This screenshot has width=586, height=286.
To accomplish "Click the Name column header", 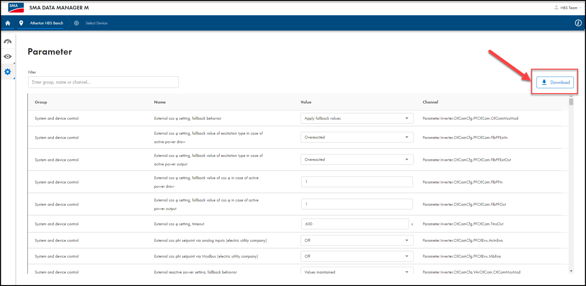I will [x=160, y=102].
